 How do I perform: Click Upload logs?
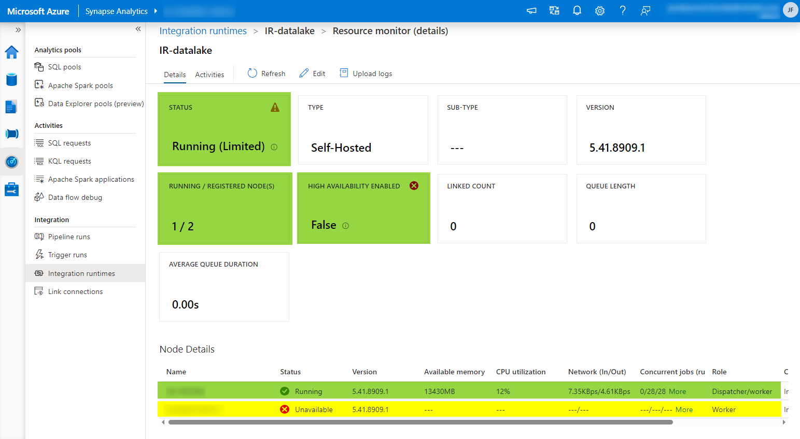tap(366, 74)
